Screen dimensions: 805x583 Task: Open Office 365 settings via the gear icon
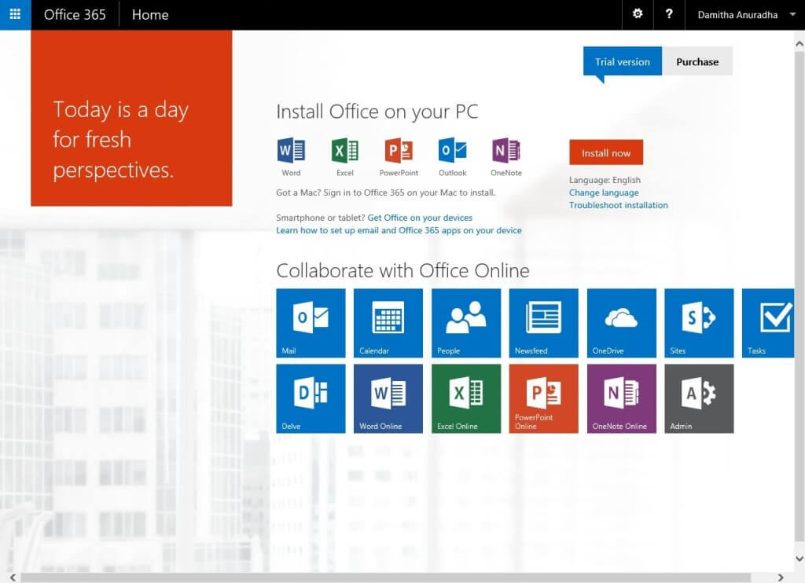(637, 14)
